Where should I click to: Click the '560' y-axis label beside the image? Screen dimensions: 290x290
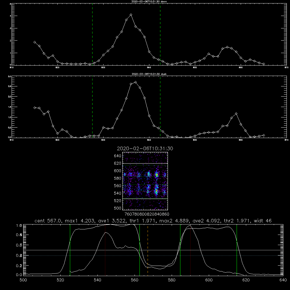[x=118, y=186]
